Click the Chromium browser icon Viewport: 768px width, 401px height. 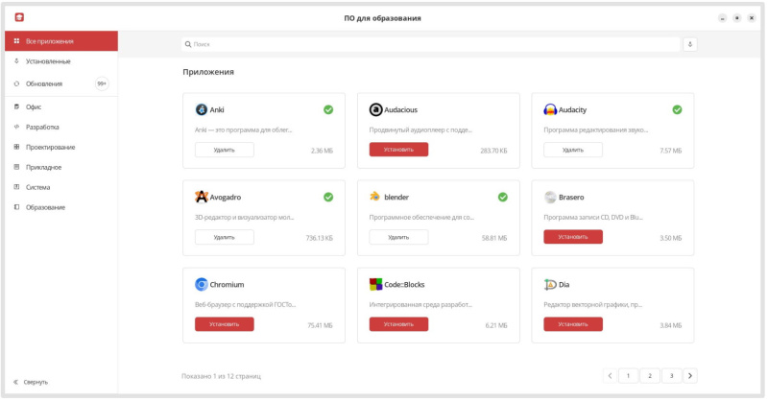click(x=202, y=284)
